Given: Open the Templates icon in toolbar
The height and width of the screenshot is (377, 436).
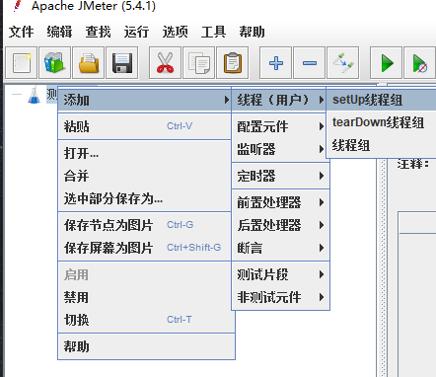Looking at the screenshot, I should coord(55,63).
